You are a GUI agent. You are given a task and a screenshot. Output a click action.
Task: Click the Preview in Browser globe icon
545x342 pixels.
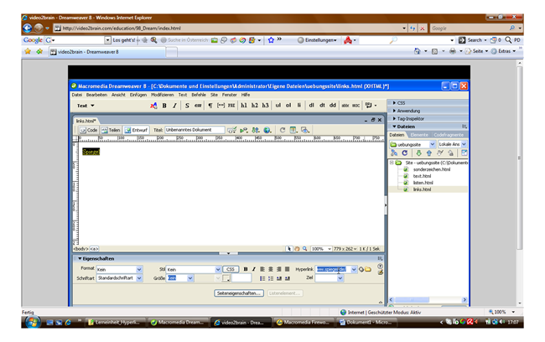coord(267,130)
